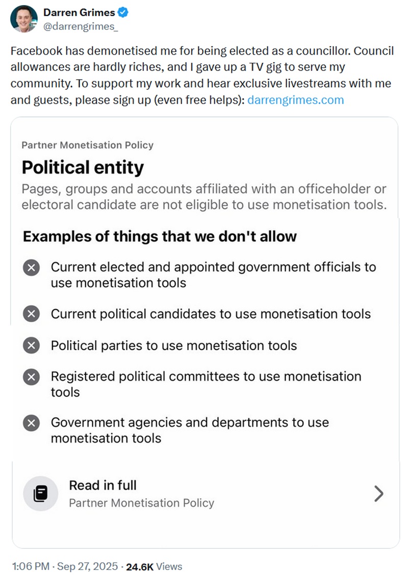Click the X icon next to political candidates
The height and width of the screenshot is (583, 408).
tap(31, 314)
